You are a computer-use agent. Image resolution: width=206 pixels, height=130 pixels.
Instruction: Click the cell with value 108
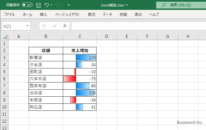click(80, 93)
